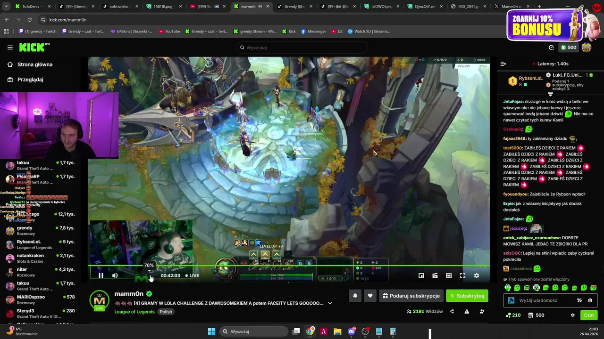Expand the gifter leaderboard with the down arrow

coord(550,94)
